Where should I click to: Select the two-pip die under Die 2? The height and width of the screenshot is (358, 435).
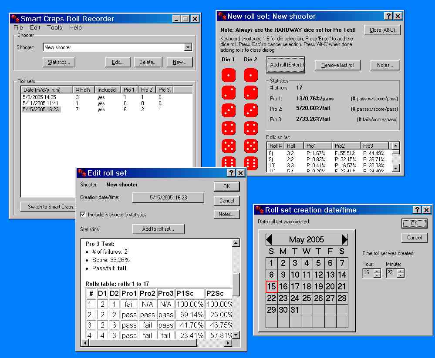coord(251,93)
